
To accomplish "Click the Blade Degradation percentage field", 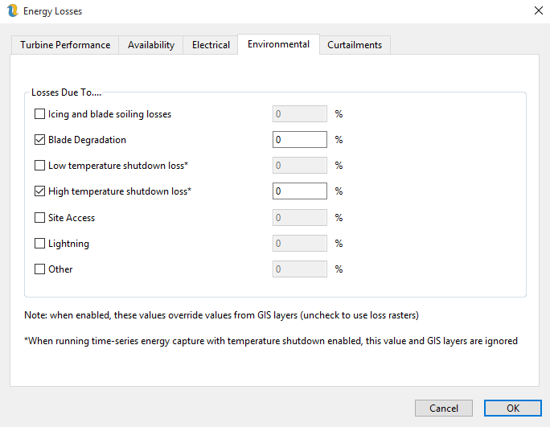I will [x=299, y=140].
